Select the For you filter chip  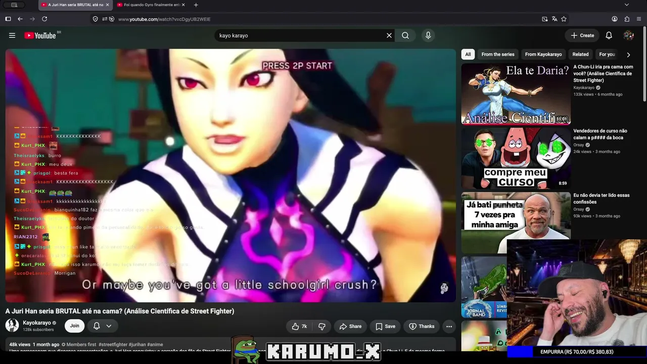tap(607, 55)
